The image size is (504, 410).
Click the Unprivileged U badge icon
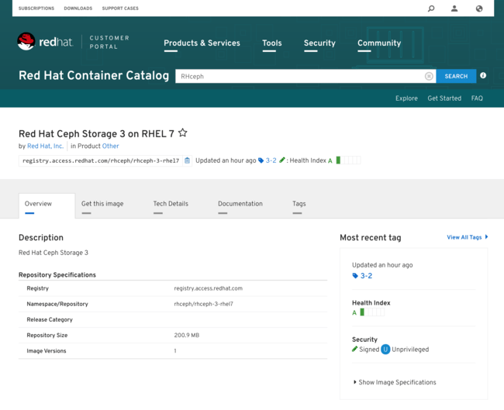[385, 350]
